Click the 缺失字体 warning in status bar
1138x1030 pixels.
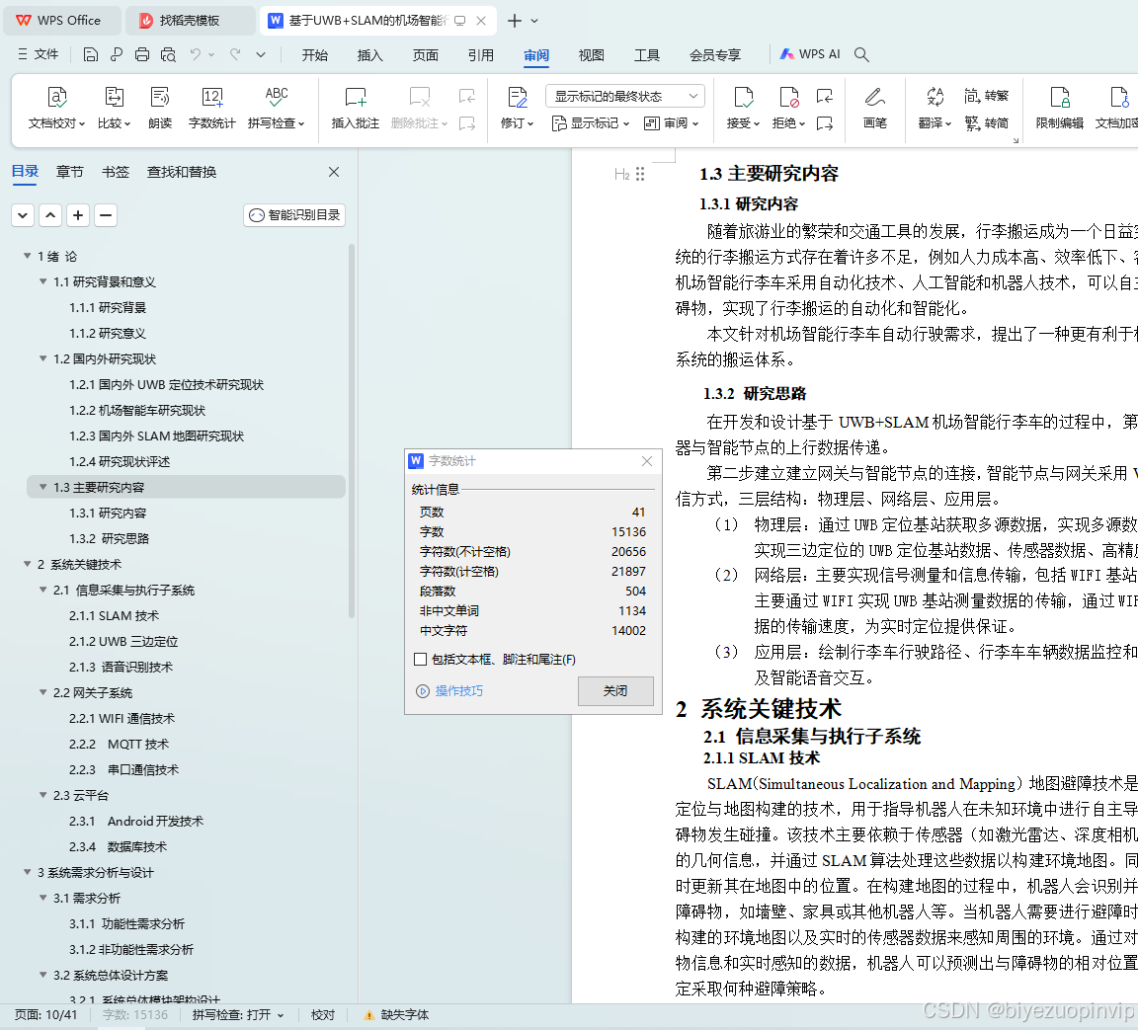click(x=396, y=1015)
